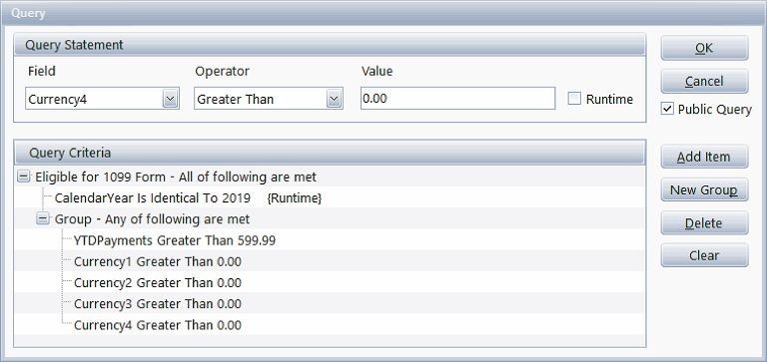
Task: Open the Operator dropdown arrow
Action: 334,99
